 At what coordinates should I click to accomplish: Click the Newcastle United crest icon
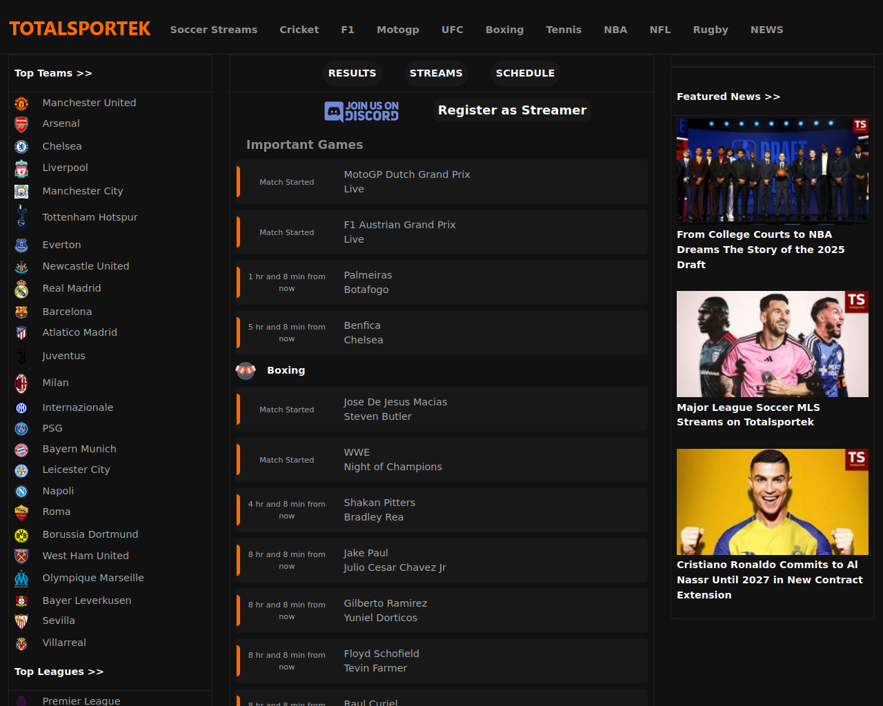[x=21, y=266]
